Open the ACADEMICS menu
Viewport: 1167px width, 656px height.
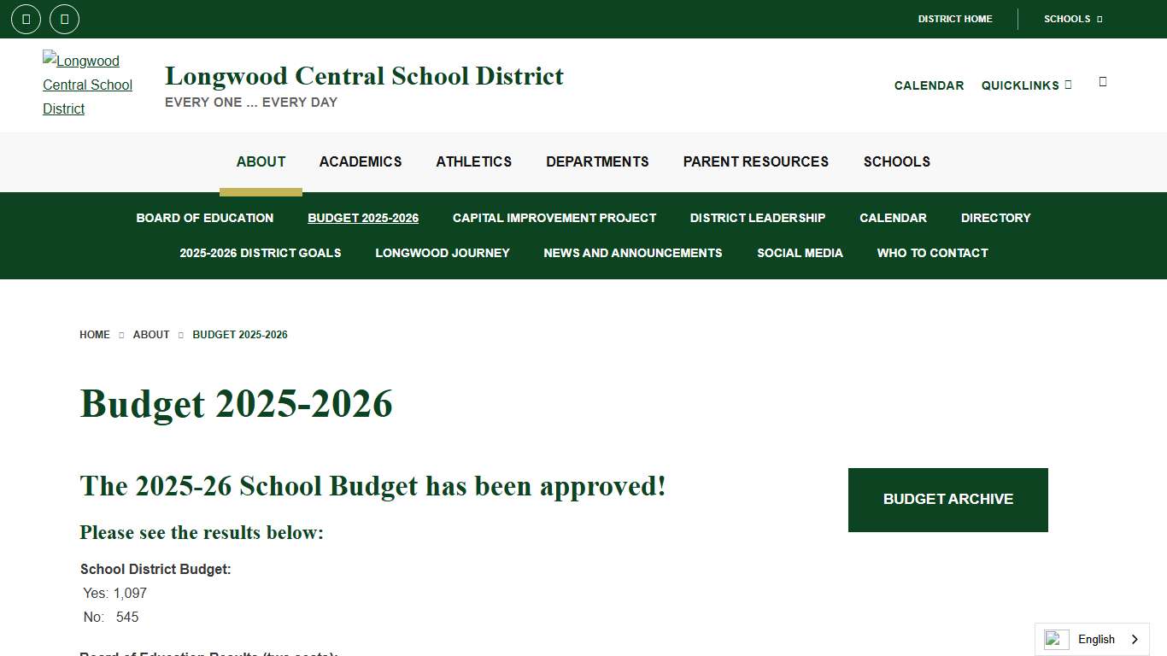(360, 161)
